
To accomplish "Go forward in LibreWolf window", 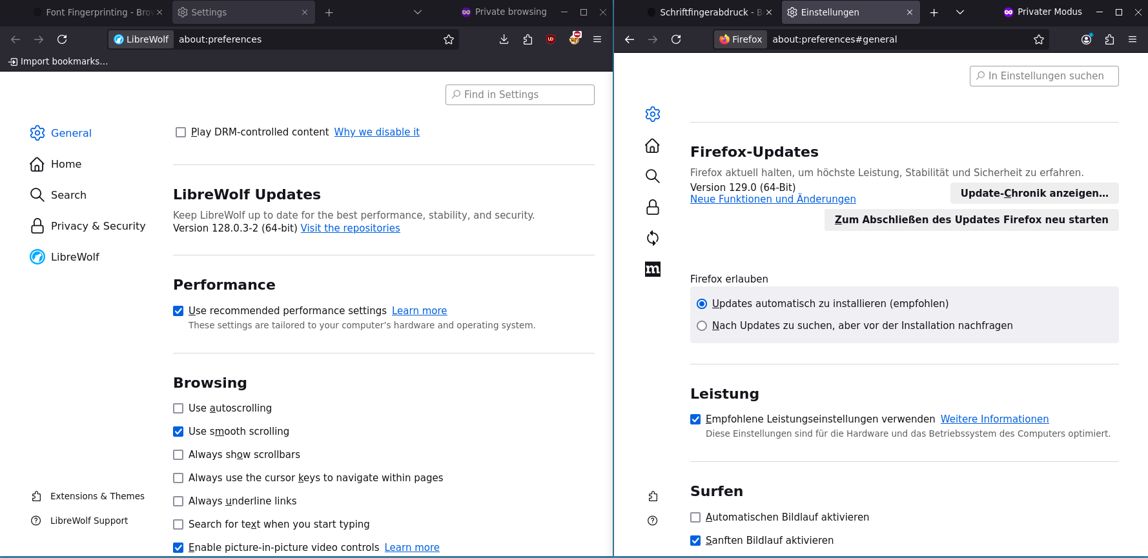I will point(39,39).
